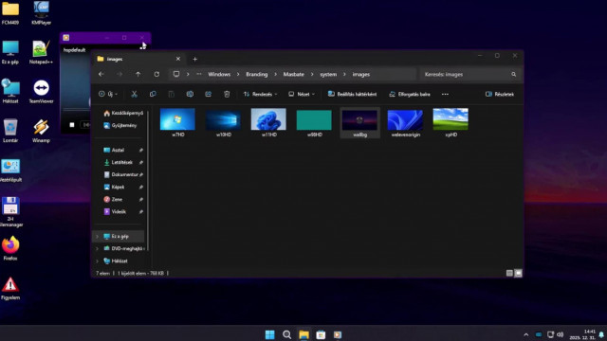Click Beállítás háttérként button
607x341 pixels.
point(352,94)
